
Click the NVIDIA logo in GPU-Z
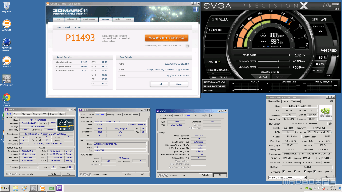pyautogui.click(x=325, y=112)
